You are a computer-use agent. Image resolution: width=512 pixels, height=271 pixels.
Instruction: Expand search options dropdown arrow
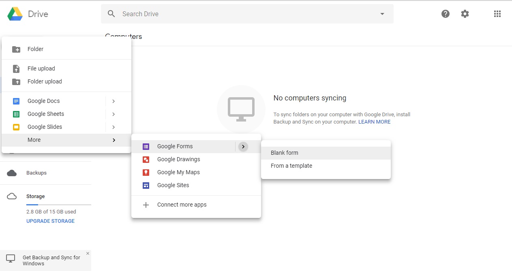[382, 14]
